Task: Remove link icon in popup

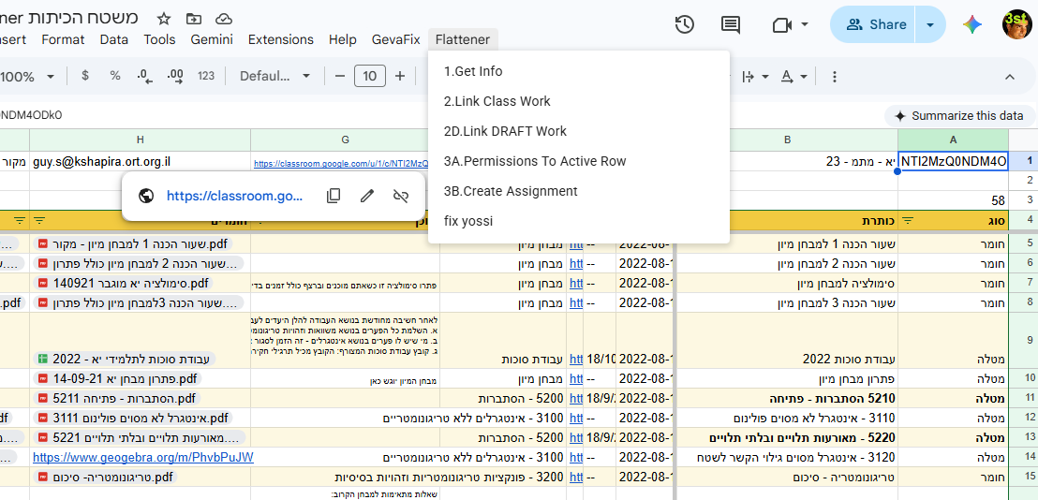Action: click(400, 196)
